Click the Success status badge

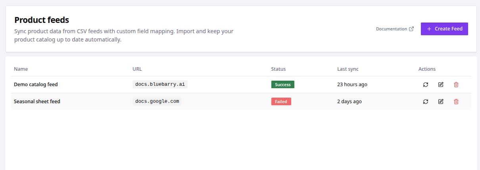pos(282,85)
